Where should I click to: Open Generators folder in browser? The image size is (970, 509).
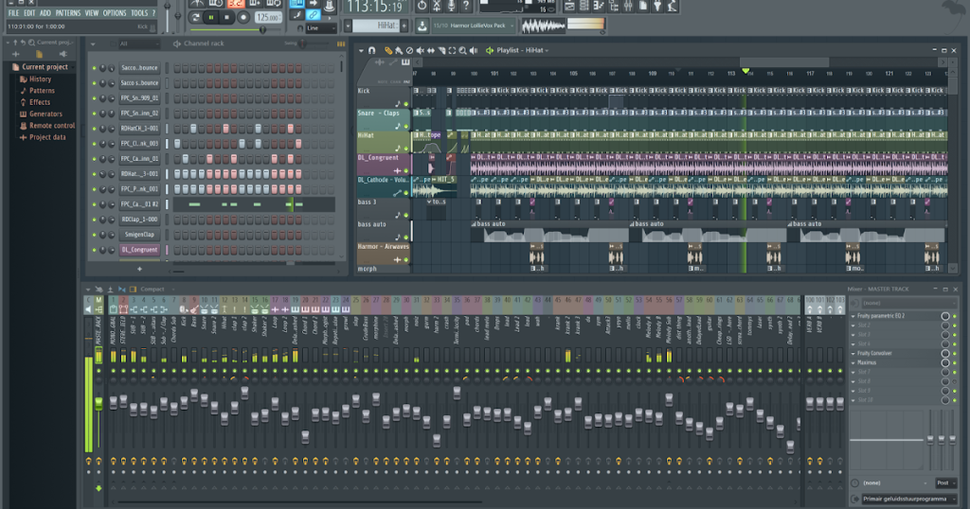tap(45, 114)
